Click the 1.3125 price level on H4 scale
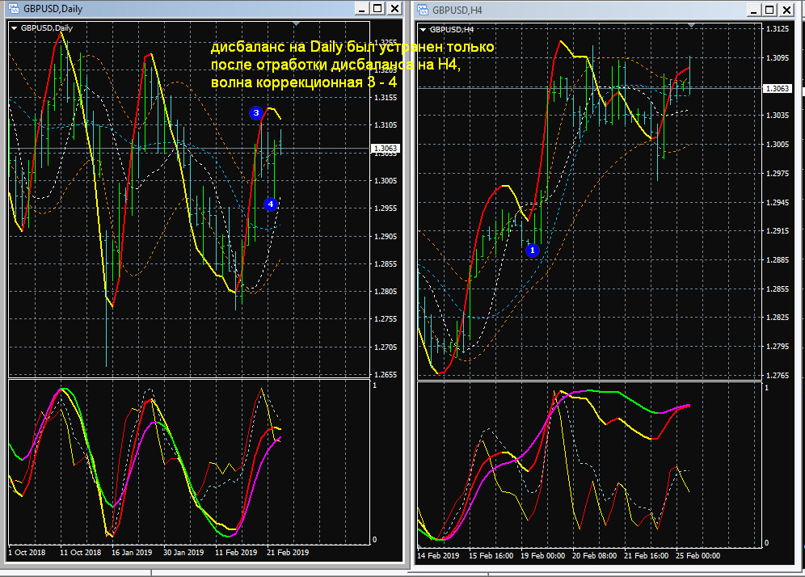 pos(778,29)
